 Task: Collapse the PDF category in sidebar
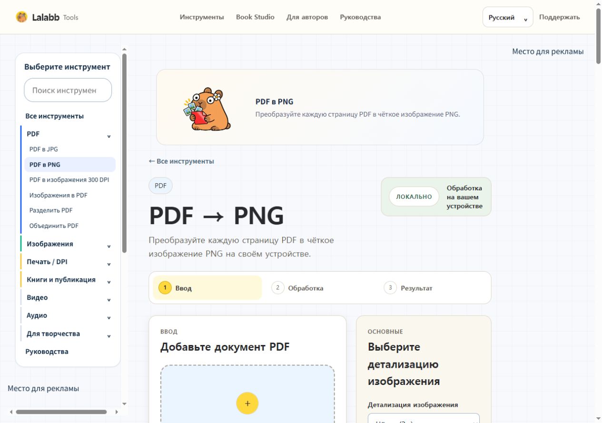click(x=69, y=134)
